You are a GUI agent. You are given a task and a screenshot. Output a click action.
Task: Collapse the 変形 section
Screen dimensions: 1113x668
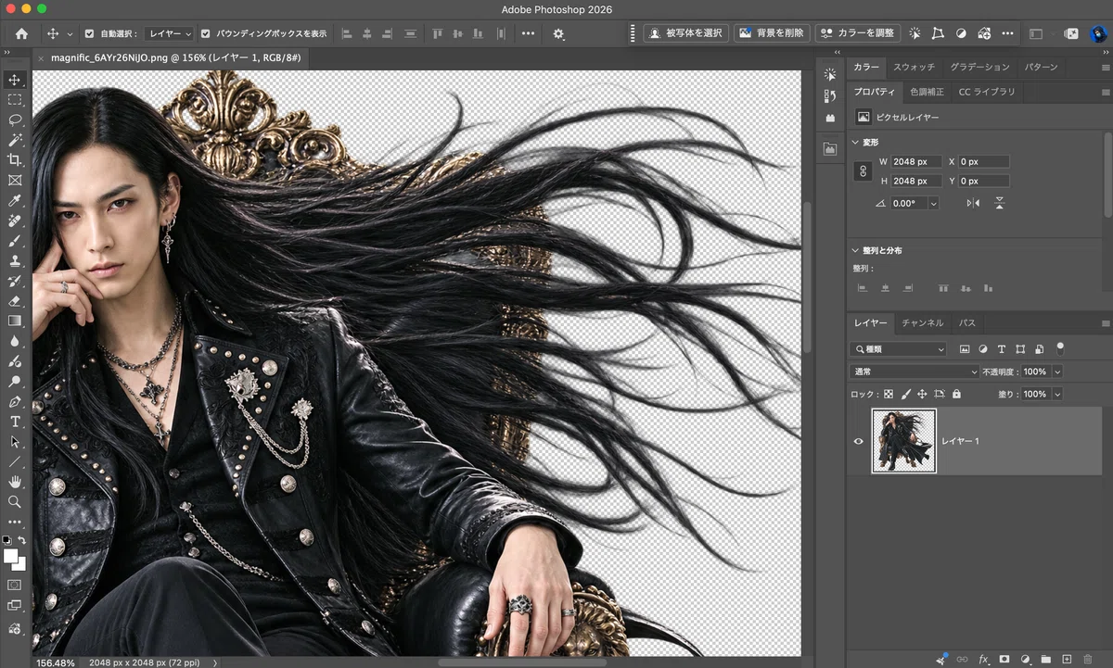pos(856,143)
